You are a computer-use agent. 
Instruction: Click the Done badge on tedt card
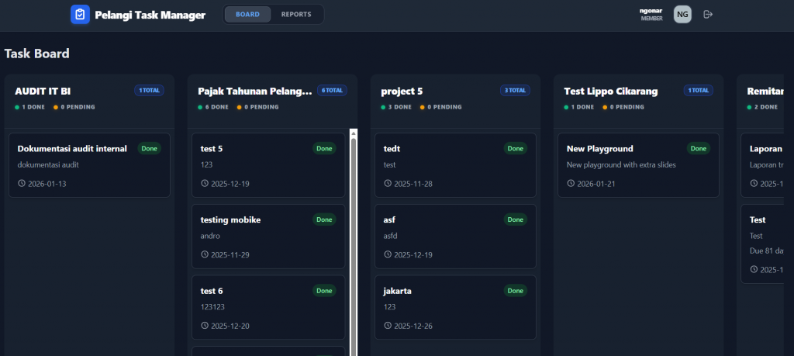click(515, 148)
